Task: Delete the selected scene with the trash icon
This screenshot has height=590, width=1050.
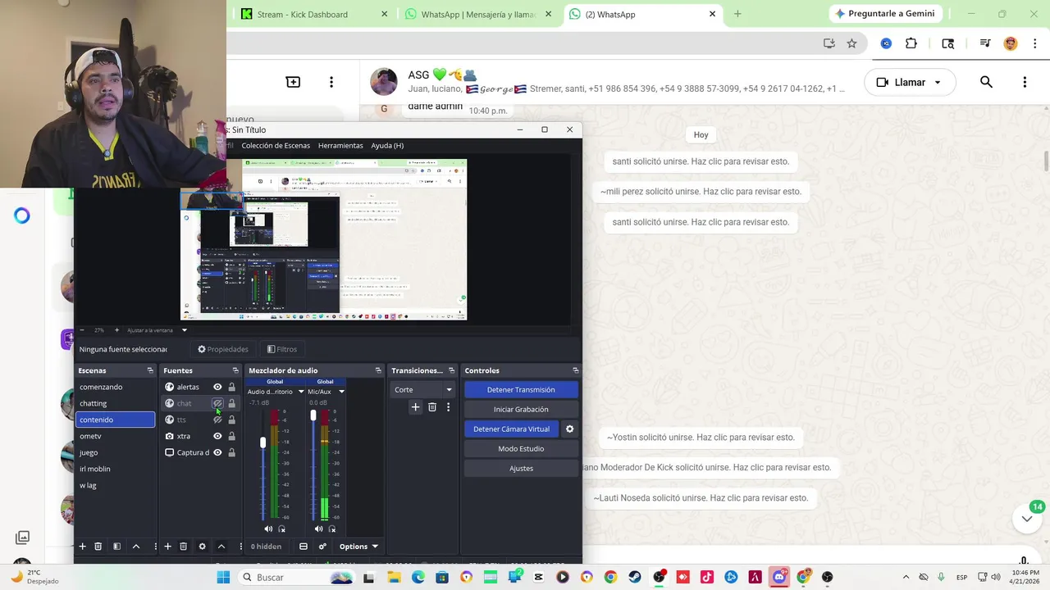Action: (x=98, y=547)
